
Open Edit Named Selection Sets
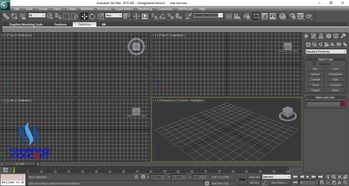point(188,16)
